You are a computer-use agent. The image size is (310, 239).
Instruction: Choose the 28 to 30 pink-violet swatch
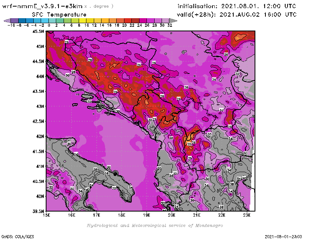(x=158, y=20)
